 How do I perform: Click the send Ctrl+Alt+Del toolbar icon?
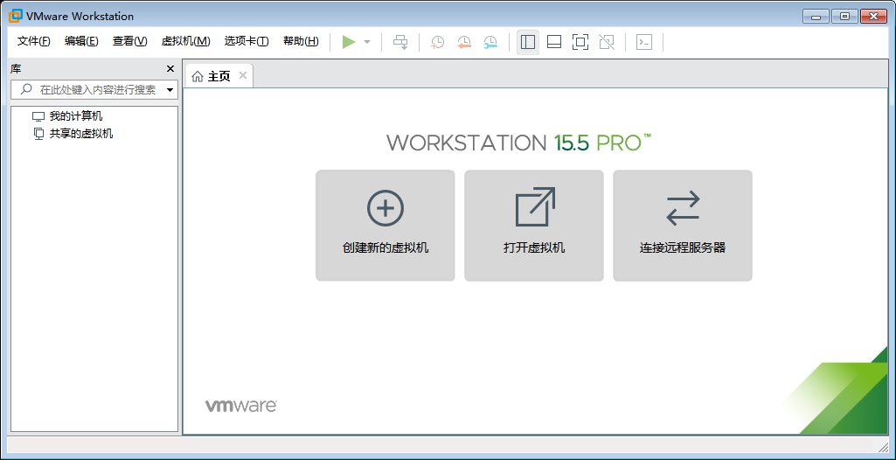click(x=401, y=42)
